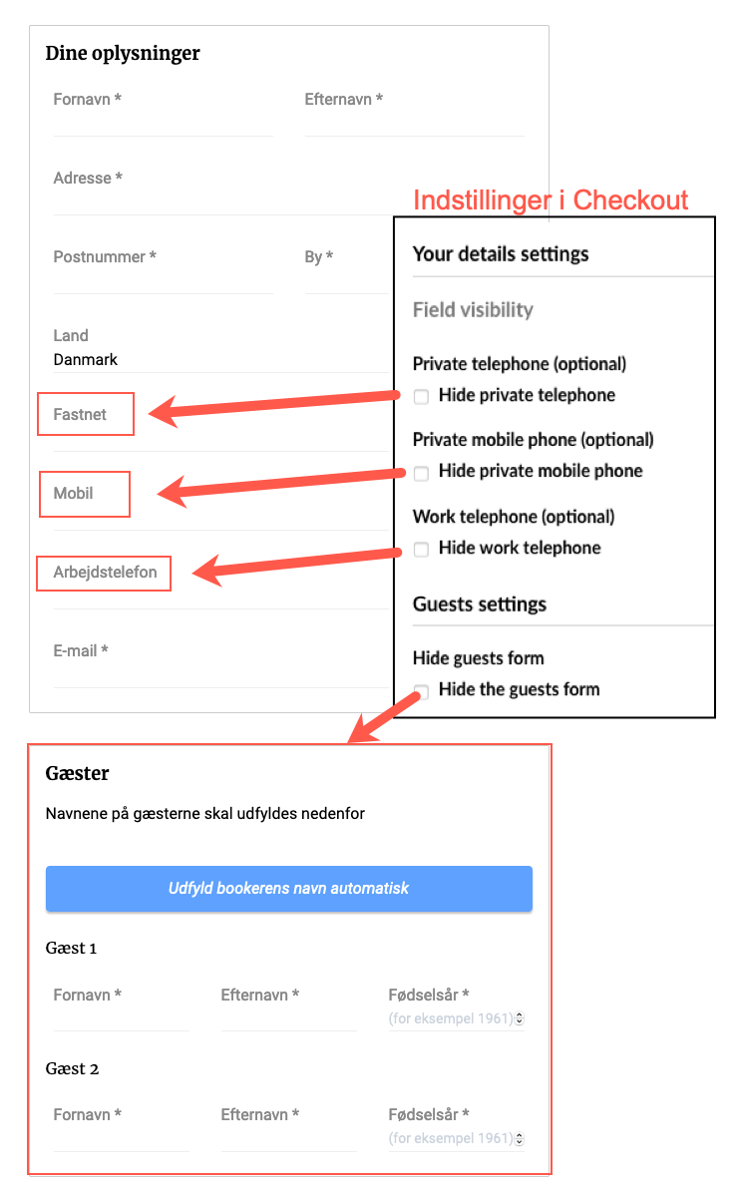742x1201 pixels.
Task: Focus the Fornavn field under Dine oplysninger
Action: (164, 112)
